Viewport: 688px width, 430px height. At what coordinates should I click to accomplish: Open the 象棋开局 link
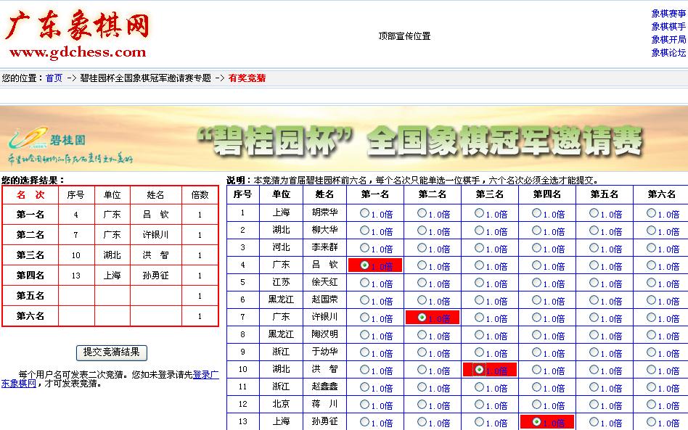668,39
